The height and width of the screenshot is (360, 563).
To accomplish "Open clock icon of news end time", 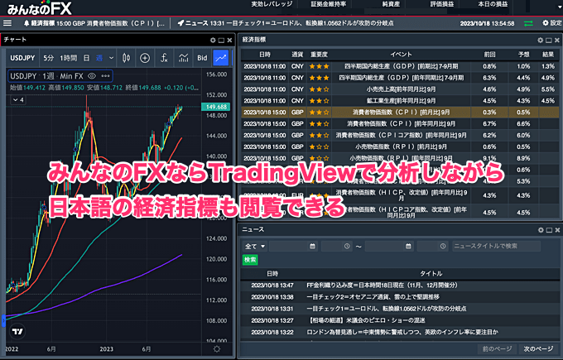I will point(443,247).
